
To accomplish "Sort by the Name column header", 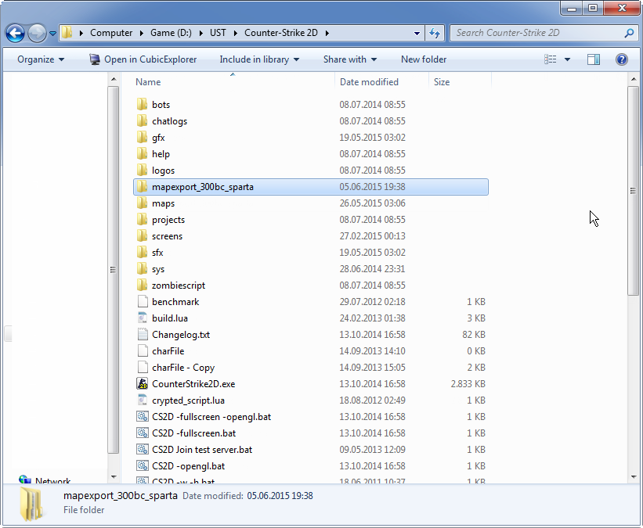I will click(x=148, y=82).
